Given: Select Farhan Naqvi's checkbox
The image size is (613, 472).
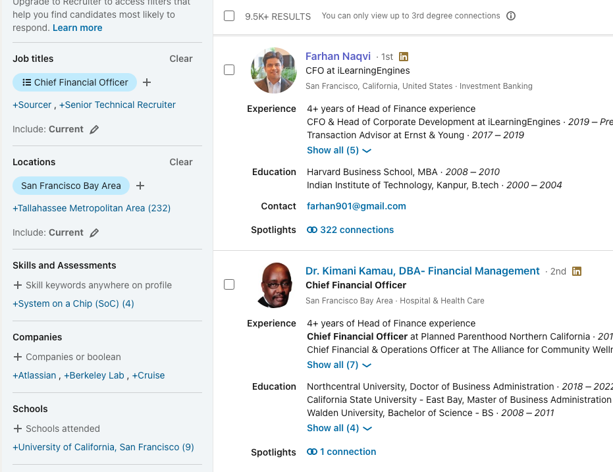Looking at the screenshot, I should click(229, 70).
